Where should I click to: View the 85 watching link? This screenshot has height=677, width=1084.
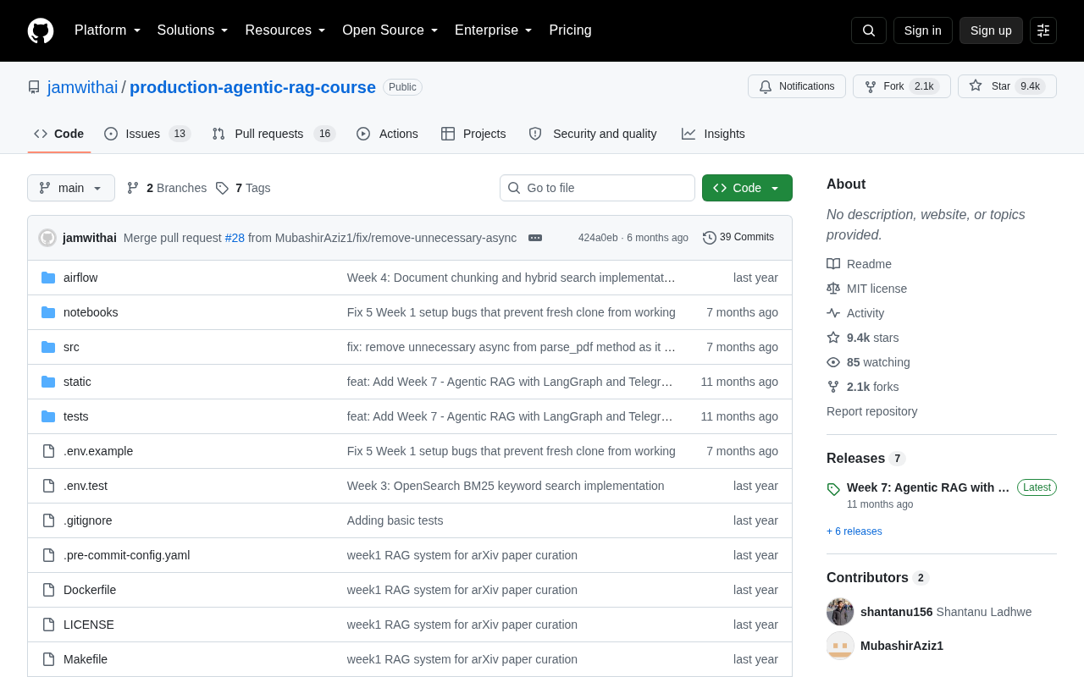pyautogui.click(x=869, y=362)
